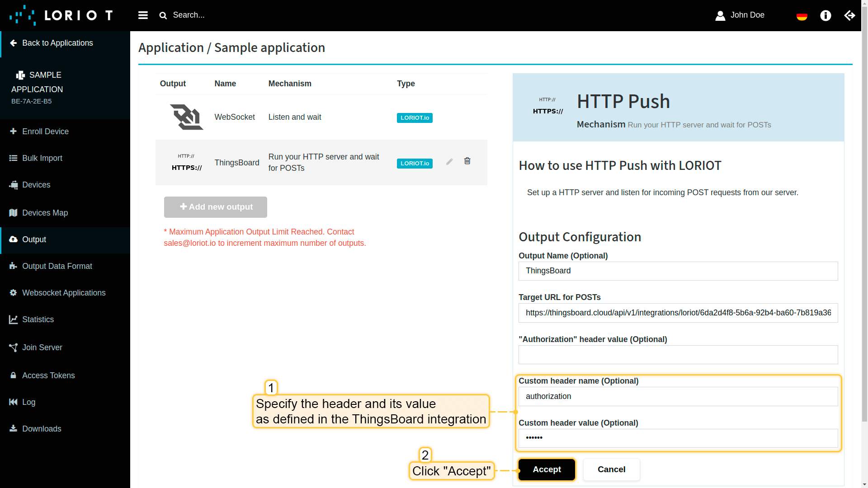The image size is (868, 488).
Task: Click the search magnifier icon
Action: pyautogui.click(x=163, y=15)
